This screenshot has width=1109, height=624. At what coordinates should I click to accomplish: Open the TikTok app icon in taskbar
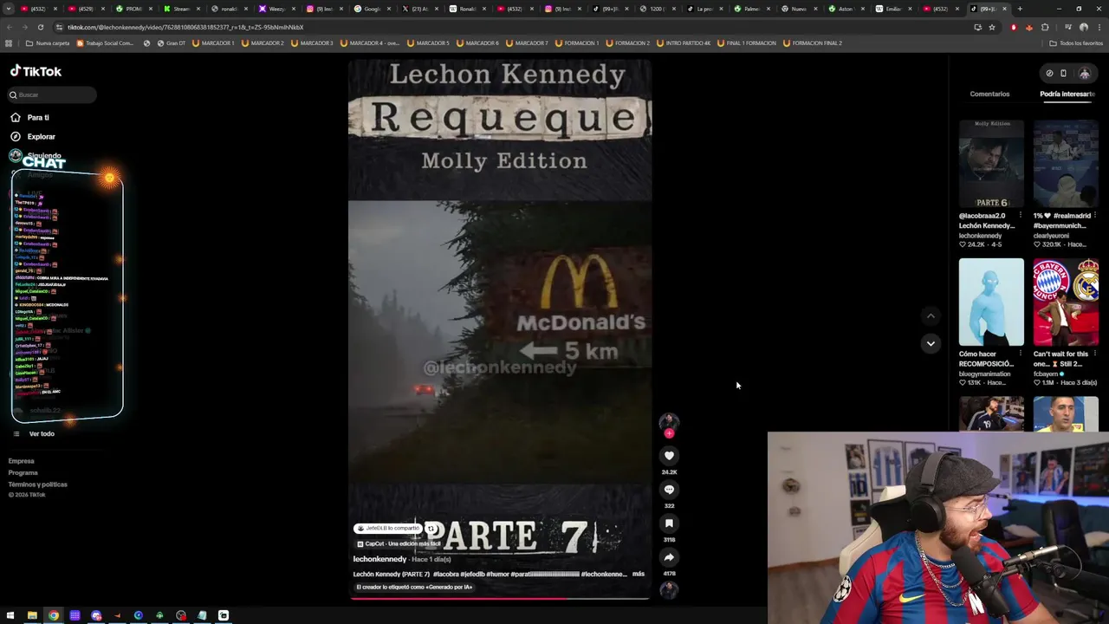pos(224,615)
